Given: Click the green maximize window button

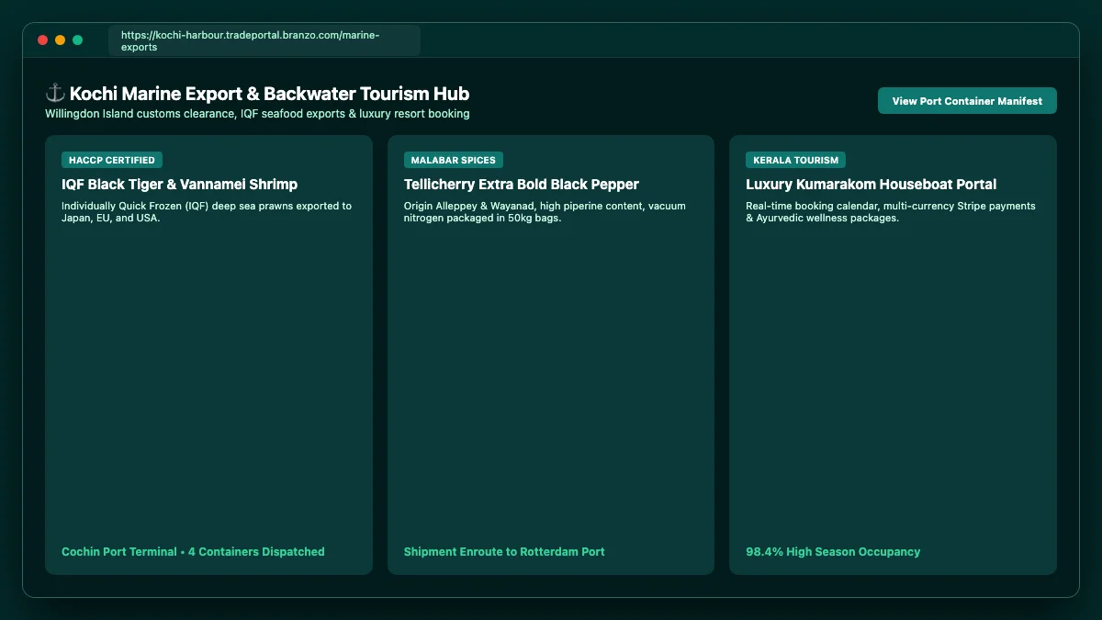Looking at the screenshot, I should click(x=78, y=39).
